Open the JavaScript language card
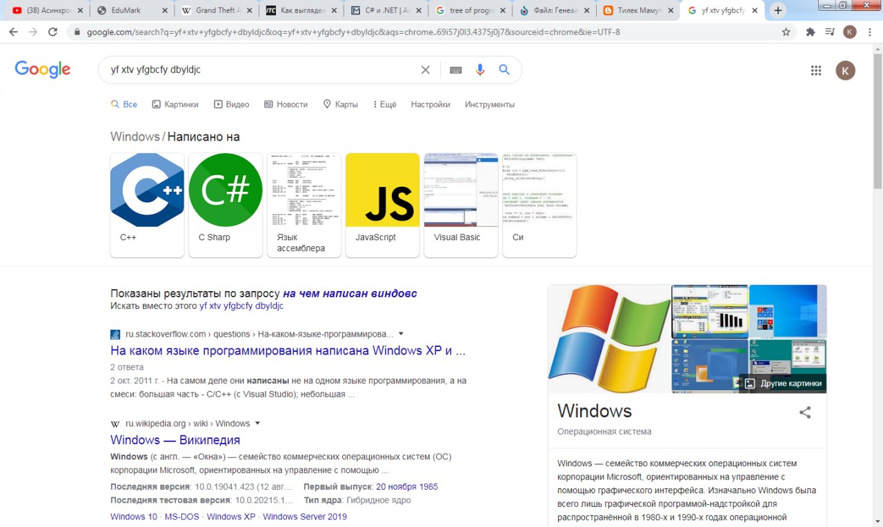 pyautogui.click(x=383, y=205)
